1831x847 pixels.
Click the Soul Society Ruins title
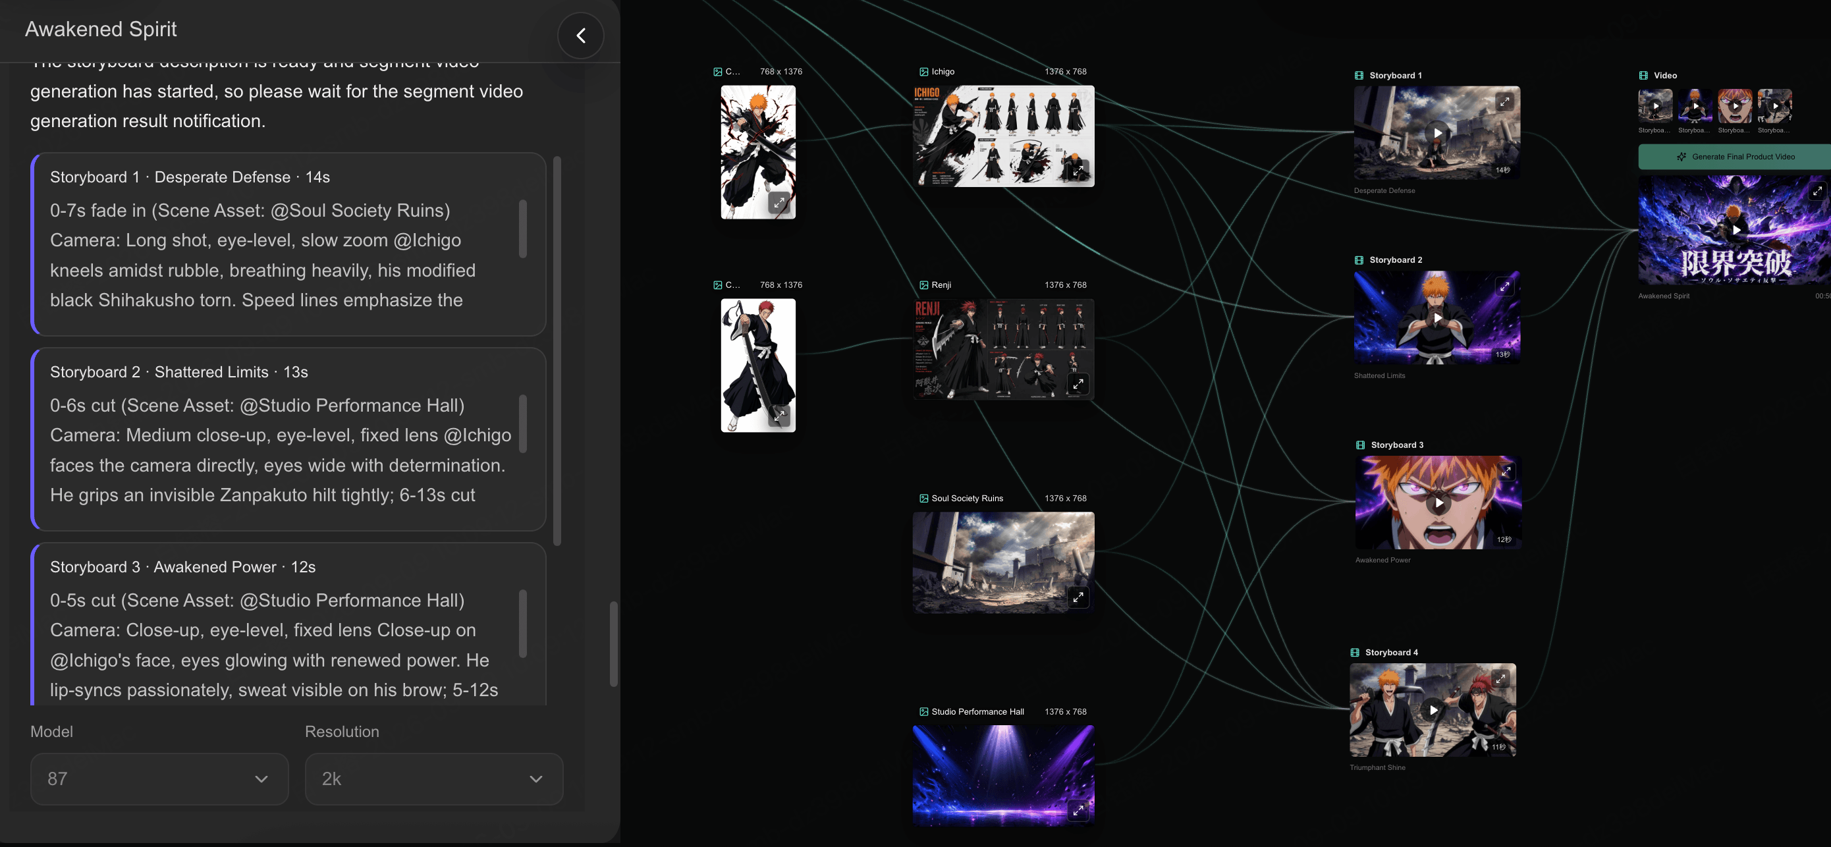pos(968,498)
